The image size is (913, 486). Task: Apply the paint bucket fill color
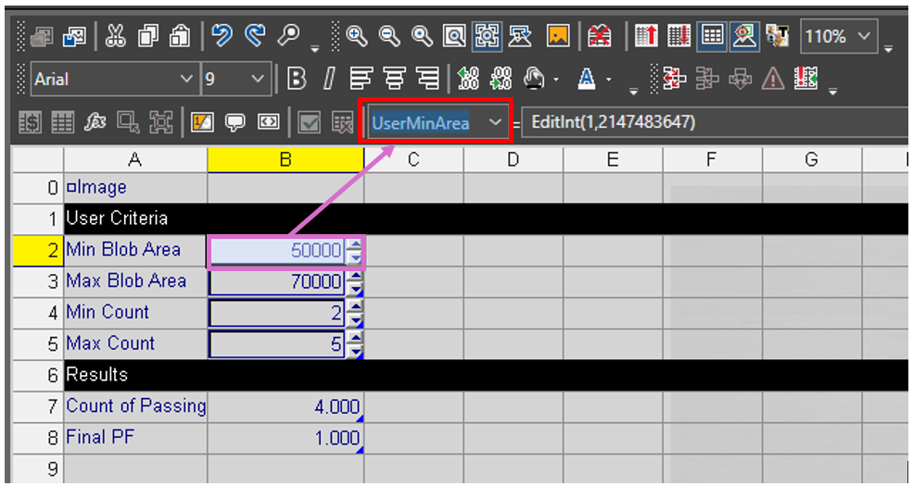(534, 79)
